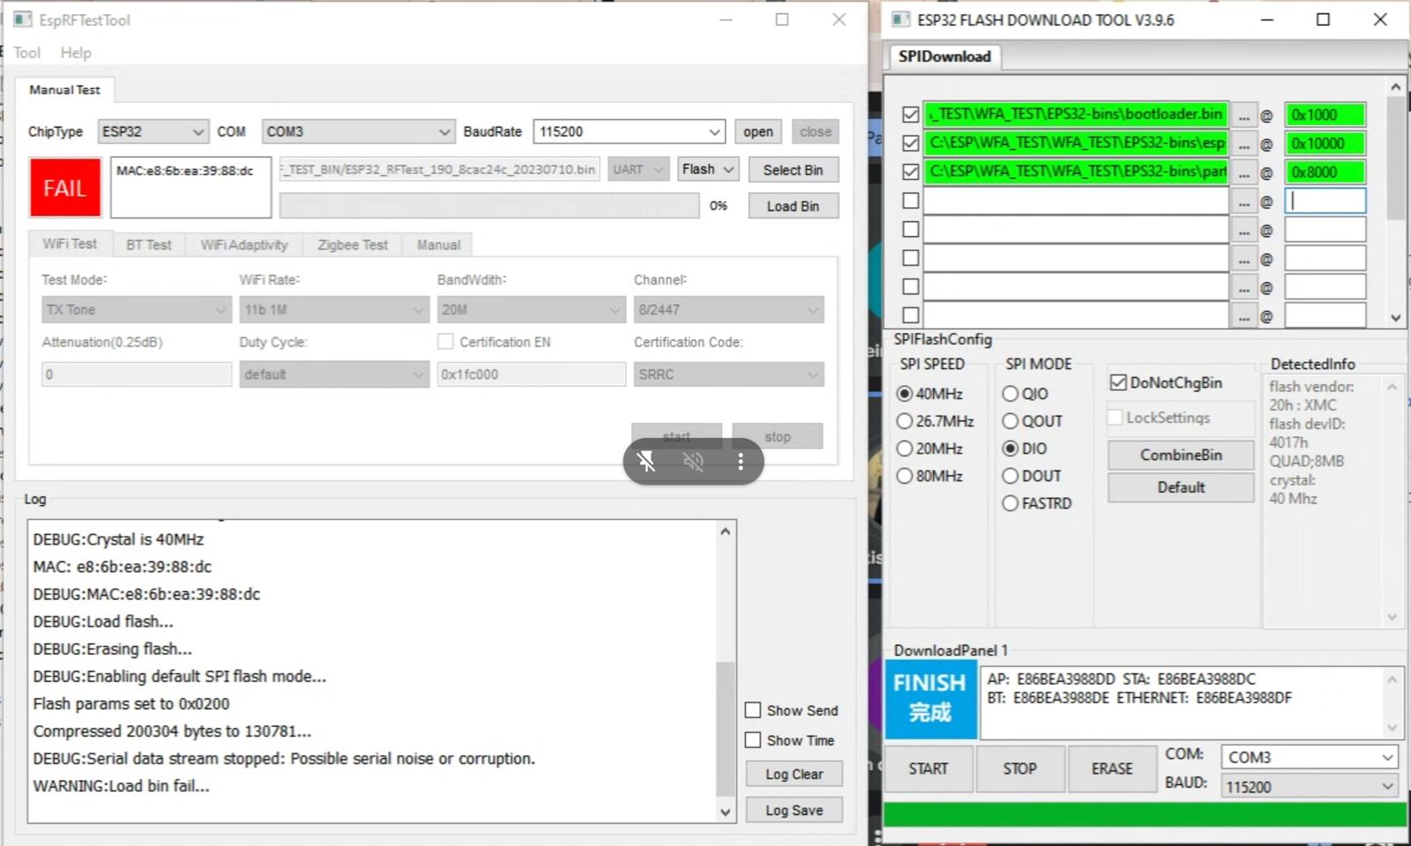Click START in Download Panel

coord(929,768)
